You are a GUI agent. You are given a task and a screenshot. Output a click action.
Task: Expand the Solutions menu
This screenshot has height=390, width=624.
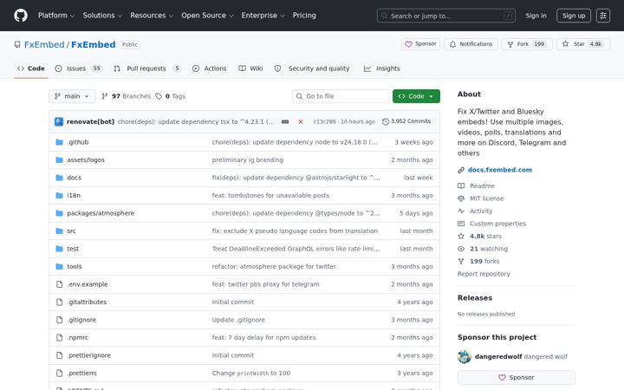102,16
